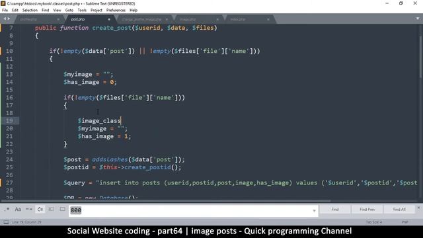The image size is (423, 238).
Task: Close the find panel
Action: tap(418, 208)
